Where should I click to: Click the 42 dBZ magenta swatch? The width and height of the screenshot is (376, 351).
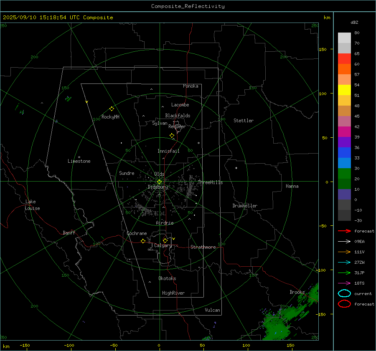tap(344, 131)
